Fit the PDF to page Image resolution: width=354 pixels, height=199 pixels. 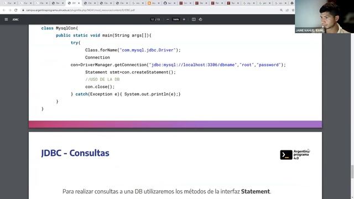coord(194,19)
